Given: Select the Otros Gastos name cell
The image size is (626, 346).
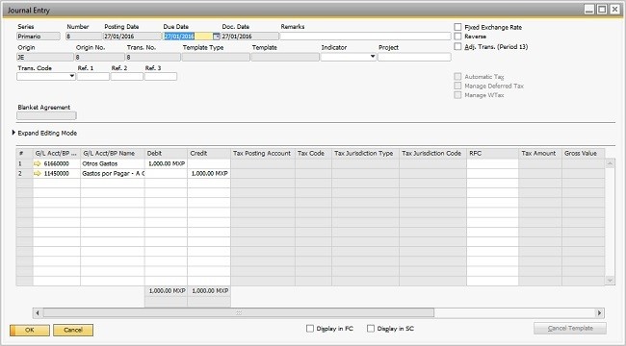Looking at the screenshot, I should [x=113, y=163].
